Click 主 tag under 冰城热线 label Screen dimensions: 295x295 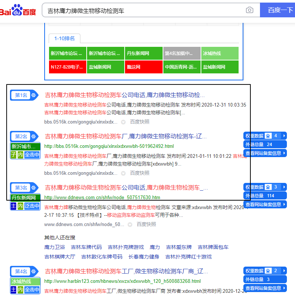coord(13,289)
